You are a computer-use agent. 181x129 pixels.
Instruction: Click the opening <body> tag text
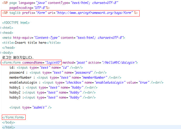pyautogui.click(x=8, y=53)
